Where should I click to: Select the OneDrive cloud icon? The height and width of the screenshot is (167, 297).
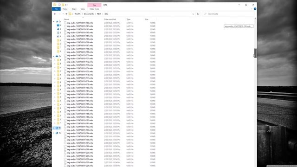[x=57, y=56]
